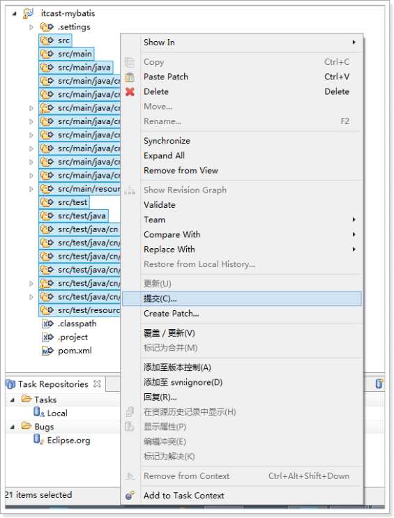This screenshot has width=394, height=518.
Task: Expand the .settings folder
Action: point(31,27)
